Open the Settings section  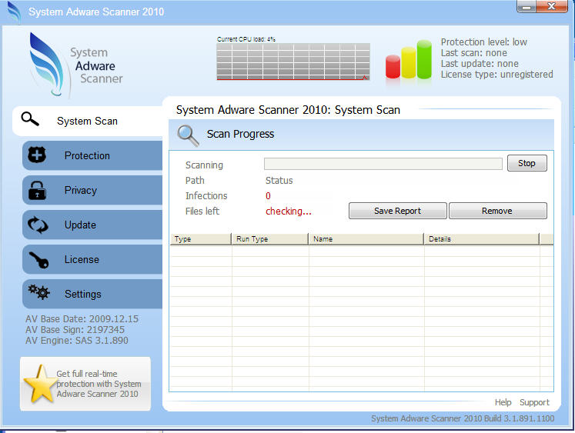(92, 294)
